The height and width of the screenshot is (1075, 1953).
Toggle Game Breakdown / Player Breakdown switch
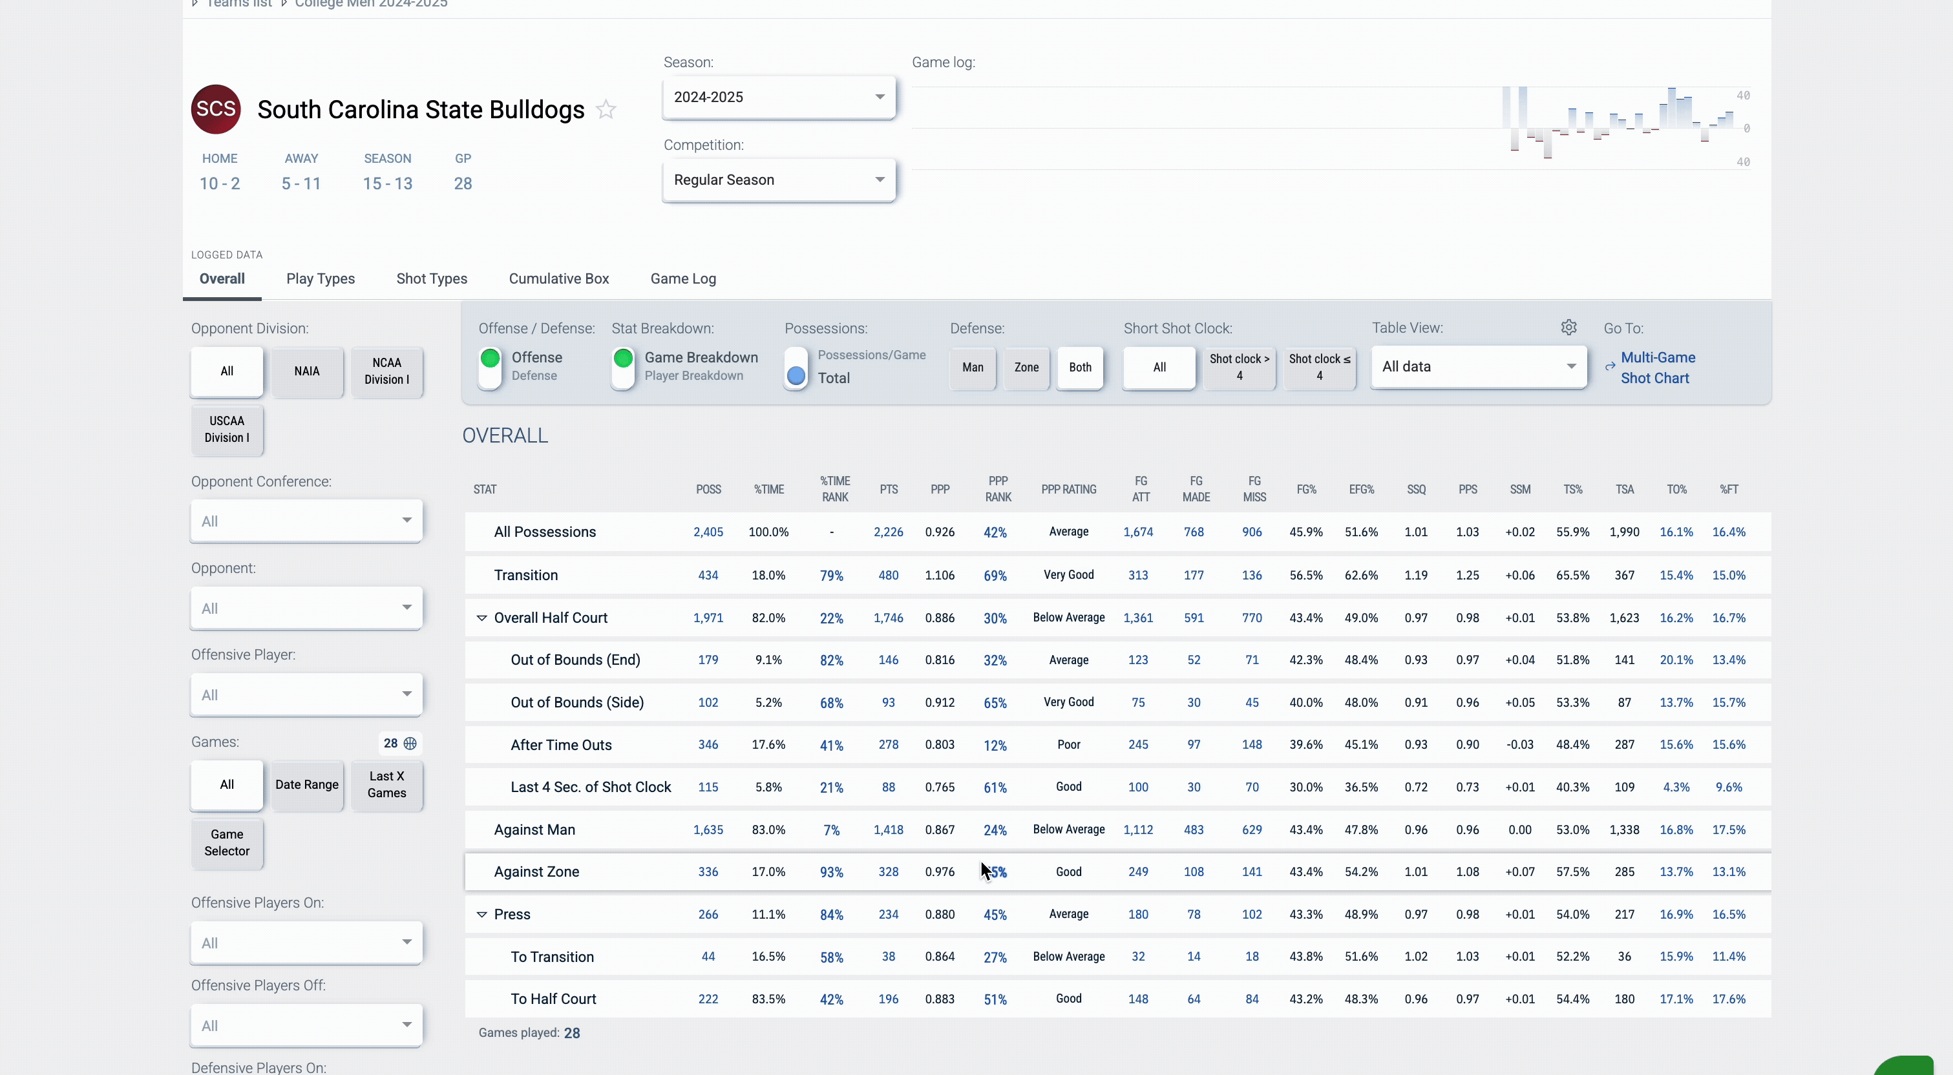point(622,367)
